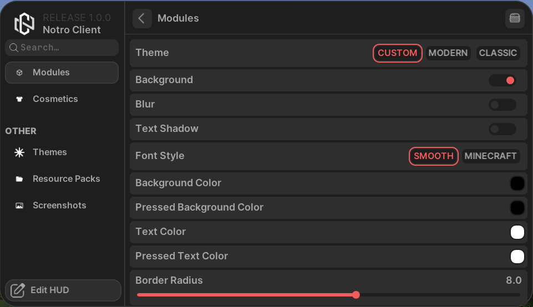This screenshot has height=307, width=533.
Task: Choose the CLASSIC theme option
Action: [498, 53]
